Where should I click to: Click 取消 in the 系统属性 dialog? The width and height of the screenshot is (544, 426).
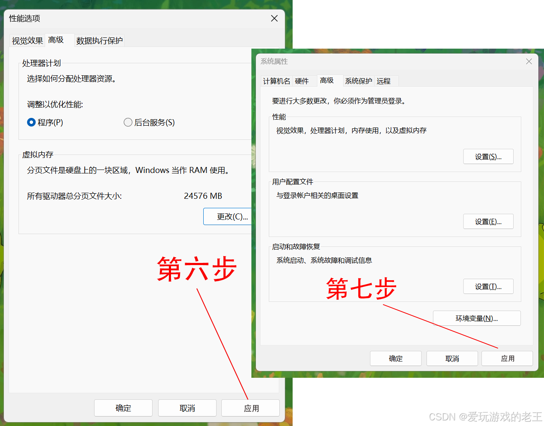pos(452,358)
